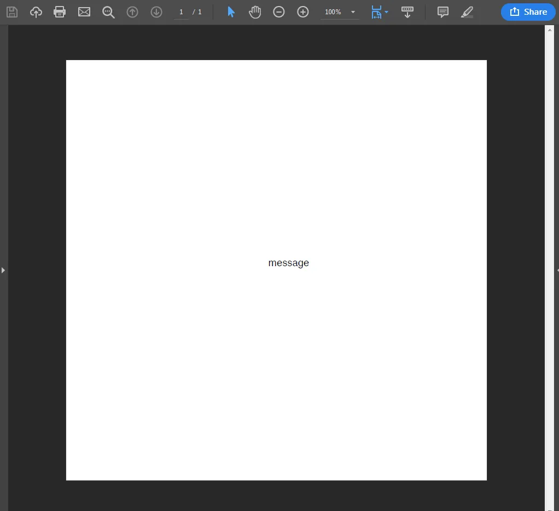559x511 pixels.
Task: Click the Share button
Action: pyautogui.click(x=528, y=12)
